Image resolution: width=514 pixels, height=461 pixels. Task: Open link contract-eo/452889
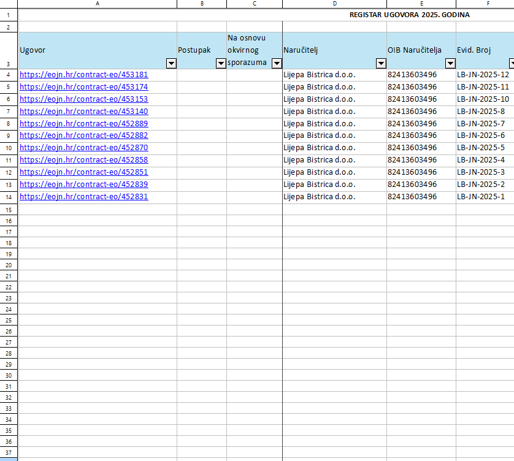coord(84,123)
